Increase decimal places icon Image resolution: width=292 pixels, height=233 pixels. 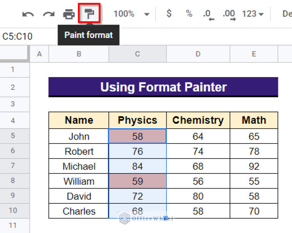click(229, 14)
